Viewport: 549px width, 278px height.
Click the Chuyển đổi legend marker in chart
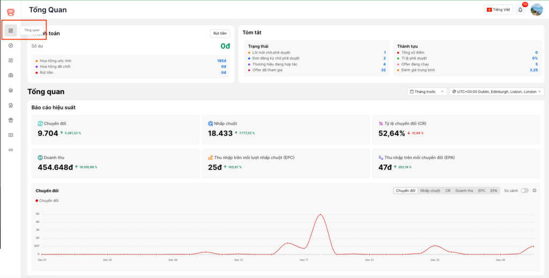pos(37,201)
